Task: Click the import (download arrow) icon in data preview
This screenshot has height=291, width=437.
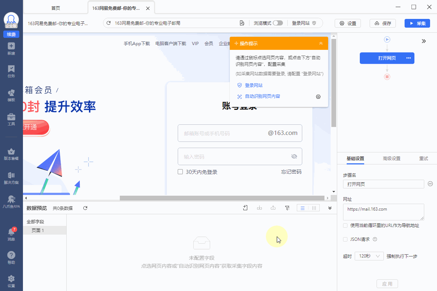Action: point(260,208)
